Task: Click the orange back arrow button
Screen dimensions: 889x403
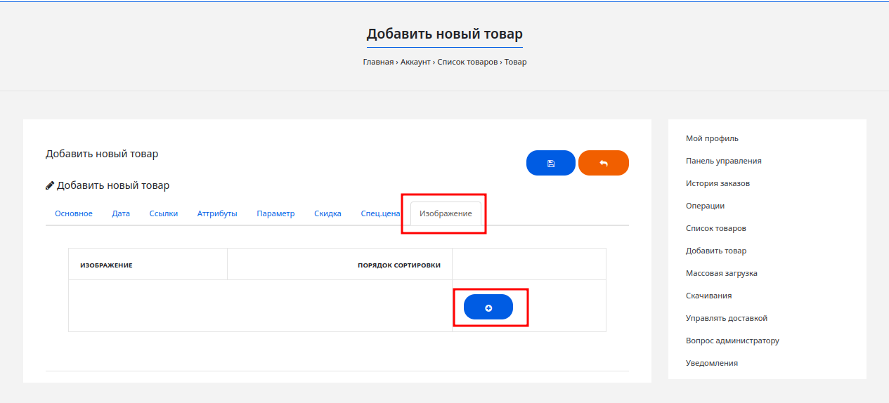Action: click(x=603, y=163)
